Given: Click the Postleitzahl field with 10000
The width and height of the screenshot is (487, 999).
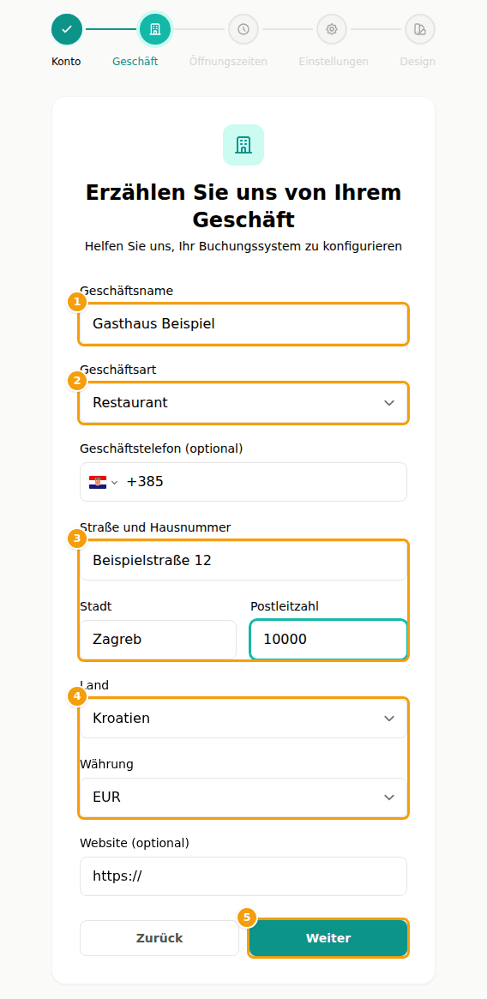Looking at the screenshot, I should (x=328, y=639).
